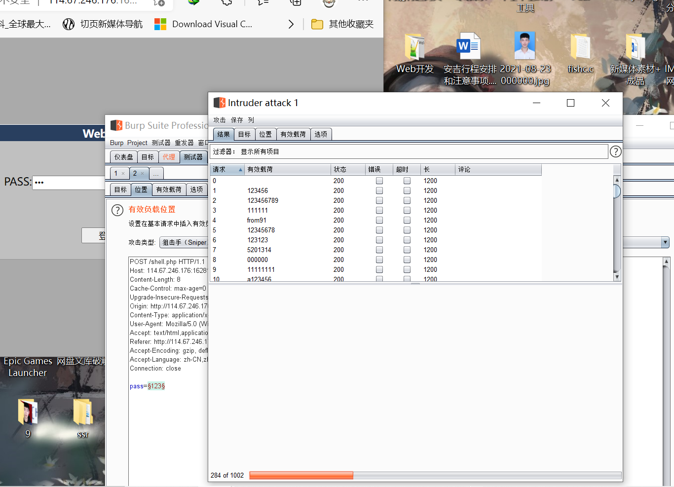Open the 位置 tab in attack window
The height and width of the screenshot is (487, 674).
coord(265,134)
